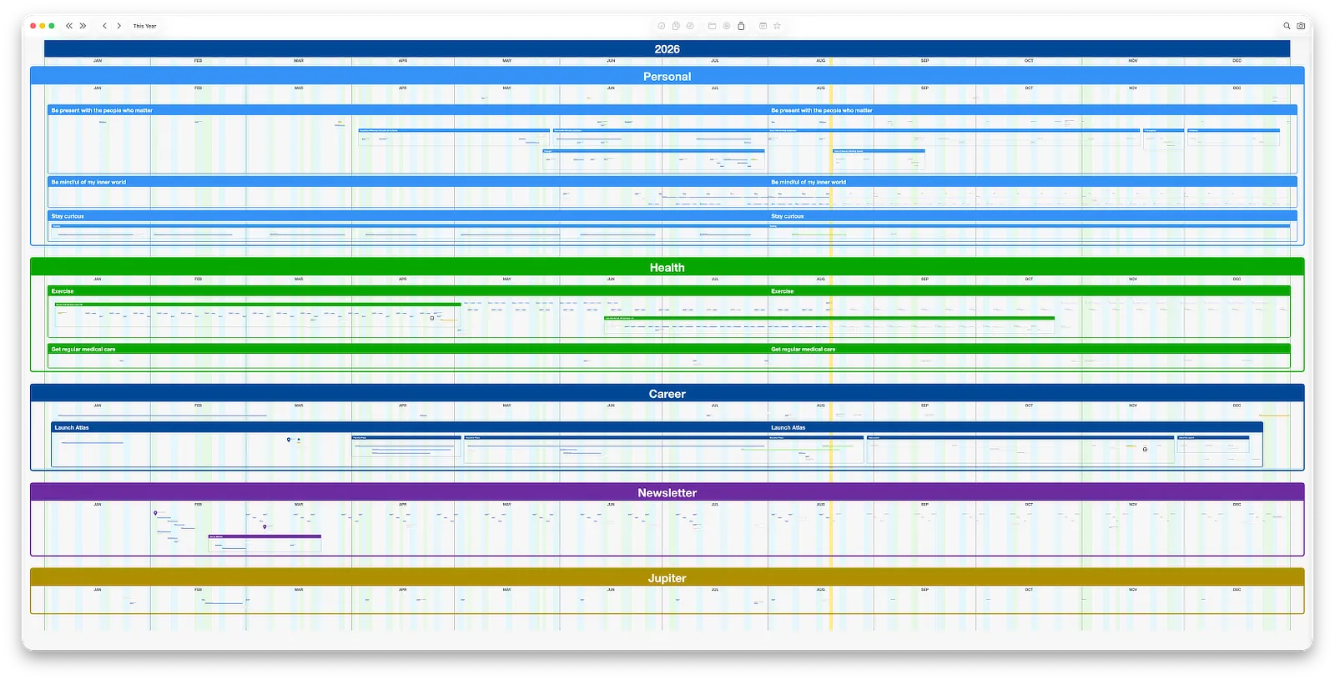1335x680 pixels.
Task: Click DEC label under the 2026 header
Action: tap(1237, 61)
